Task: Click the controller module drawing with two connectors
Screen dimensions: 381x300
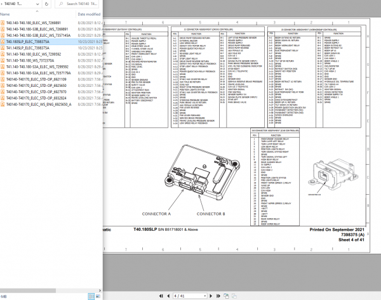Action: [202, 173]
